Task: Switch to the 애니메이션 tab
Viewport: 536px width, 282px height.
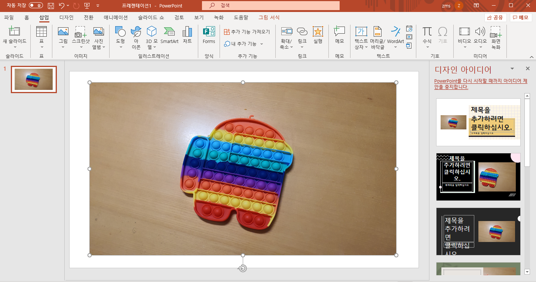Action: (116, 17)
